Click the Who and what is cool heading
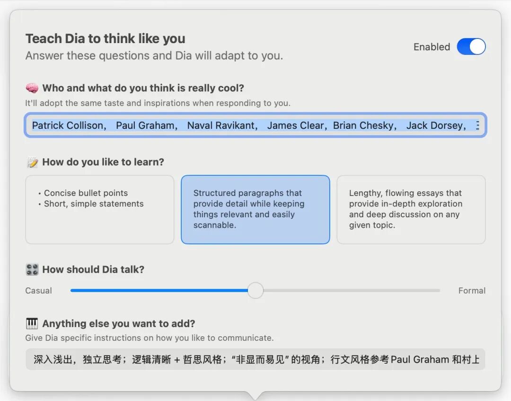Screen dimensions: 511x401 tap(143, 88)
